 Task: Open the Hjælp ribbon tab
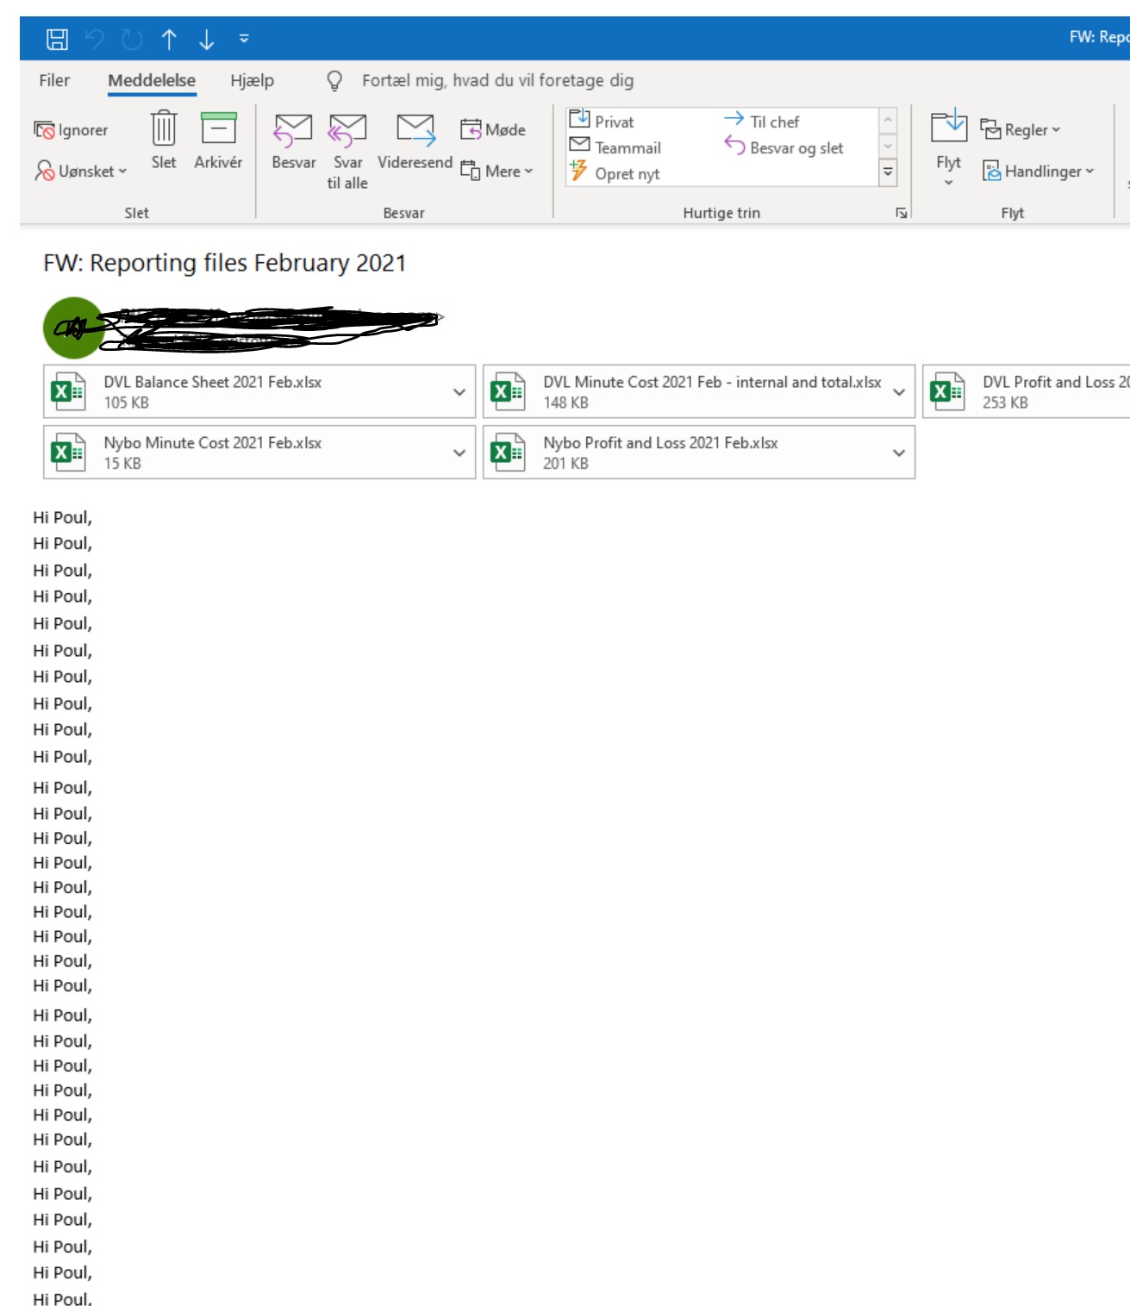click(x=251, y=79)
